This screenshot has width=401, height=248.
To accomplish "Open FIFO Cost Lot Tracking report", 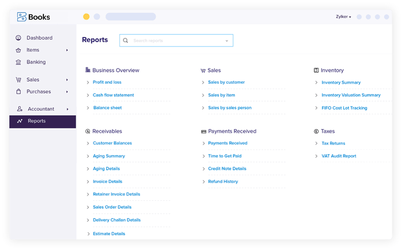I will point(344,108).
